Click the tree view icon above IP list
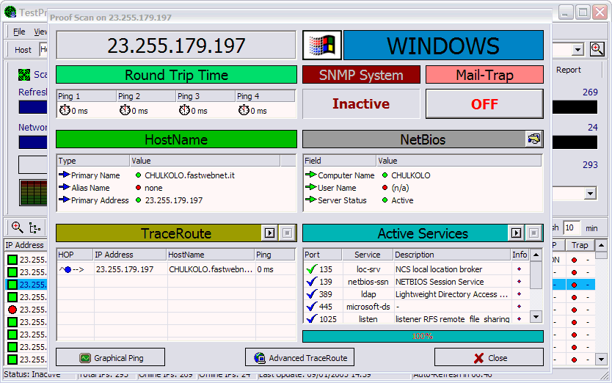The height and width of the screenshot is (383, 612). [x=34, y=227]
